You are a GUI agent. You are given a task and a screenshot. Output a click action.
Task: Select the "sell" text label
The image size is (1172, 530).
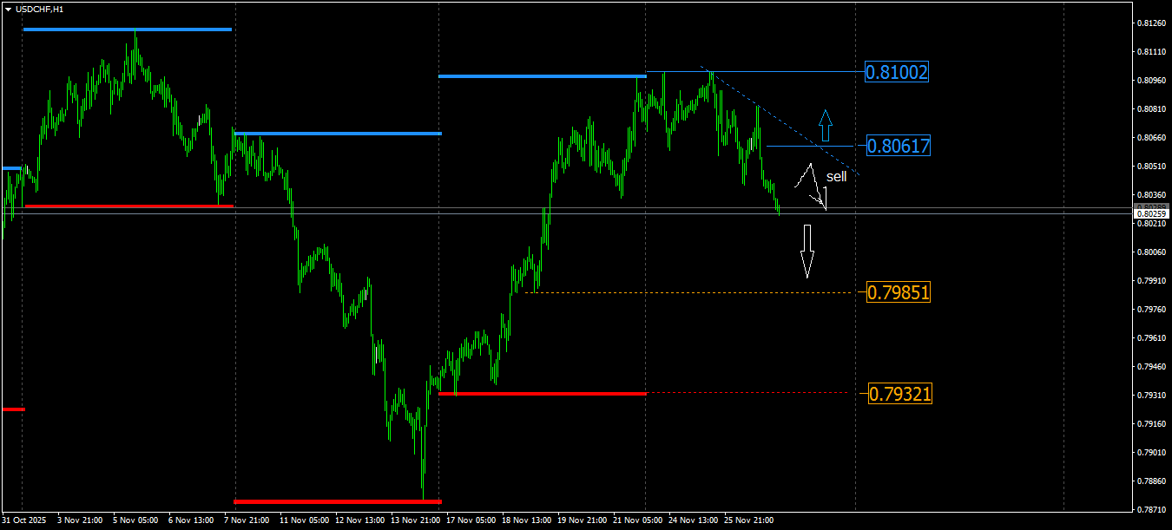coord(836,177)
